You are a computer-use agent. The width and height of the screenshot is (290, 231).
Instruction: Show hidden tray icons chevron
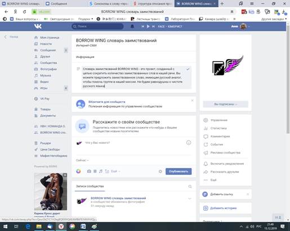(241, 227)
